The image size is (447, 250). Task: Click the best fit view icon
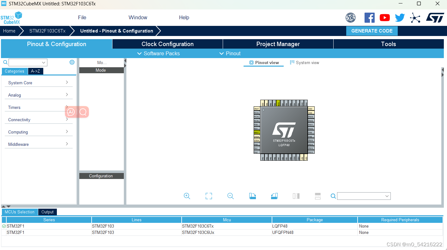pyautogui.click(x=208, y=196)
